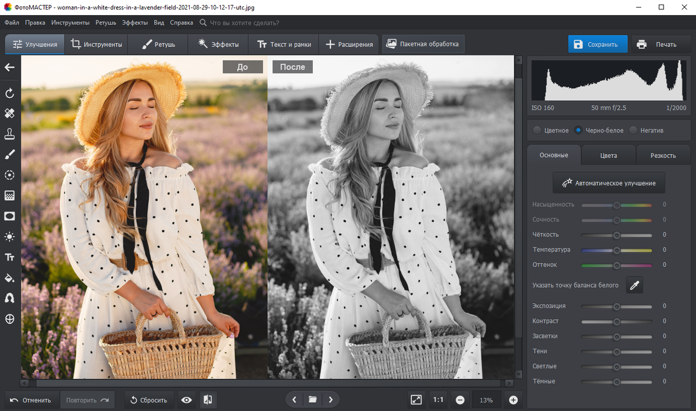Click the Тени slider handle
This screenshot has width=696, height=411.
point(617,351)
